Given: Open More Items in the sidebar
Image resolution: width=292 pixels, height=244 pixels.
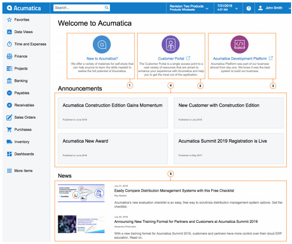Looking at the screenshot, I should [x=23, y=171].
